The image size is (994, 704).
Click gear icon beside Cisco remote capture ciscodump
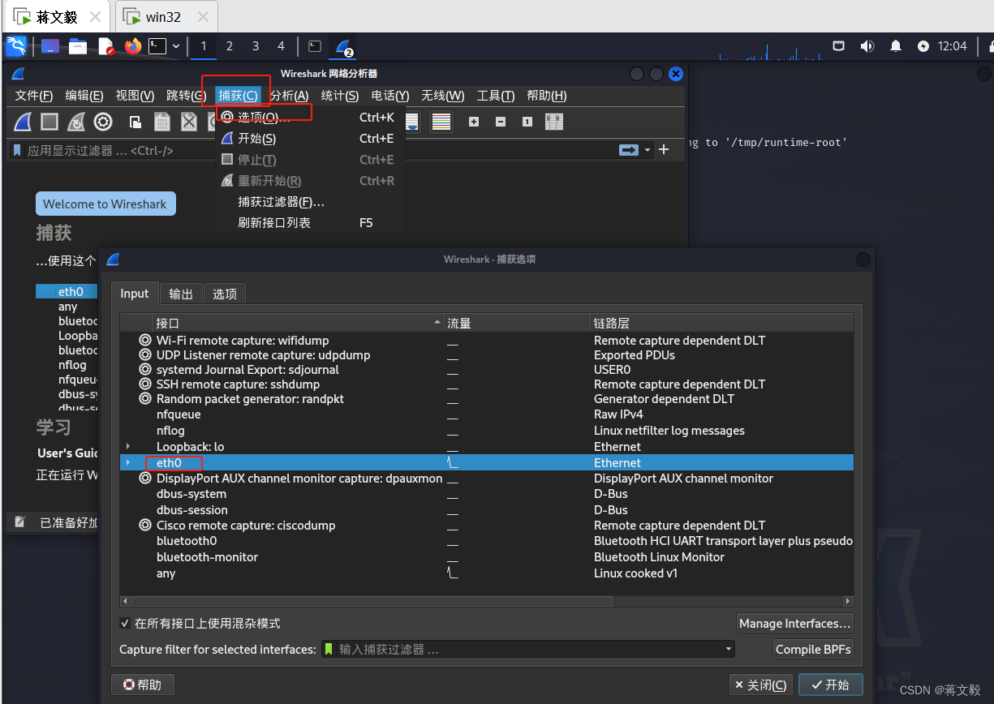tap(145, 526)
